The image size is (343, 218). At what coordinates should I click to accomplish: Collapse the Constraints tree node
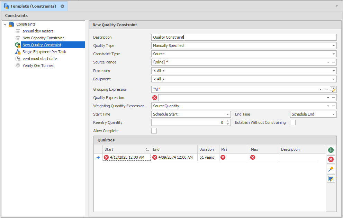pyautogui.click(x=5, y=24)
